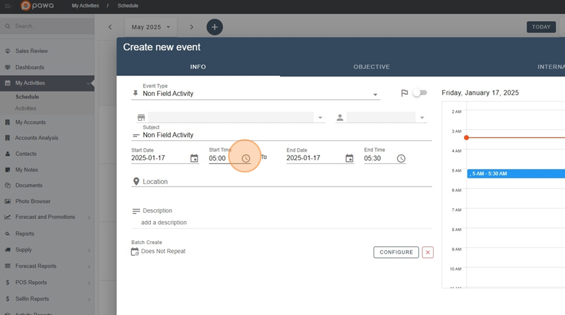Go to the previous month arrow

pyautogui.click(x=110, y=27)
